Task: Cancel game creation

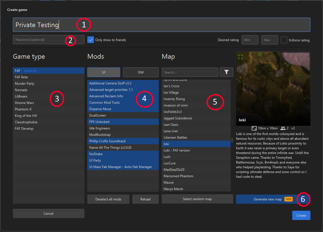Action: pos(49,214)
